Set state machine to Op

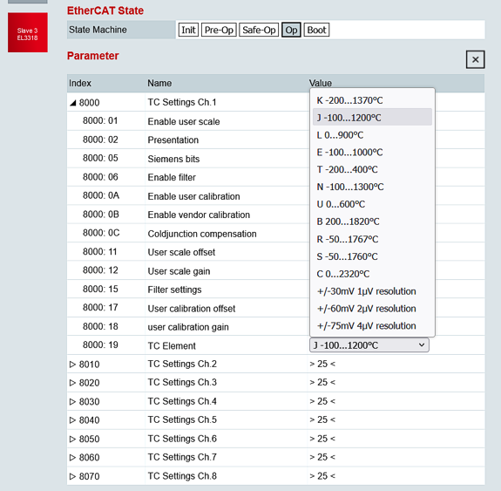[291, 30]
